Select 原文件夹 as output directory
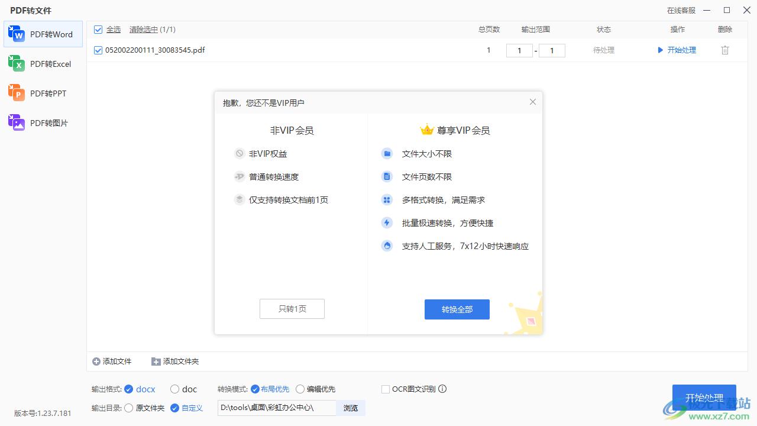Image resolution: width=757 pixels, height=426 pixels. point(128,408)
